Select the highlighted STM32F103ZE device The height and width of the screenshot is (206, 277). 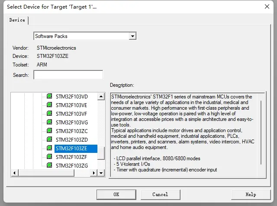pyautogui.click(x=76, y=149)
